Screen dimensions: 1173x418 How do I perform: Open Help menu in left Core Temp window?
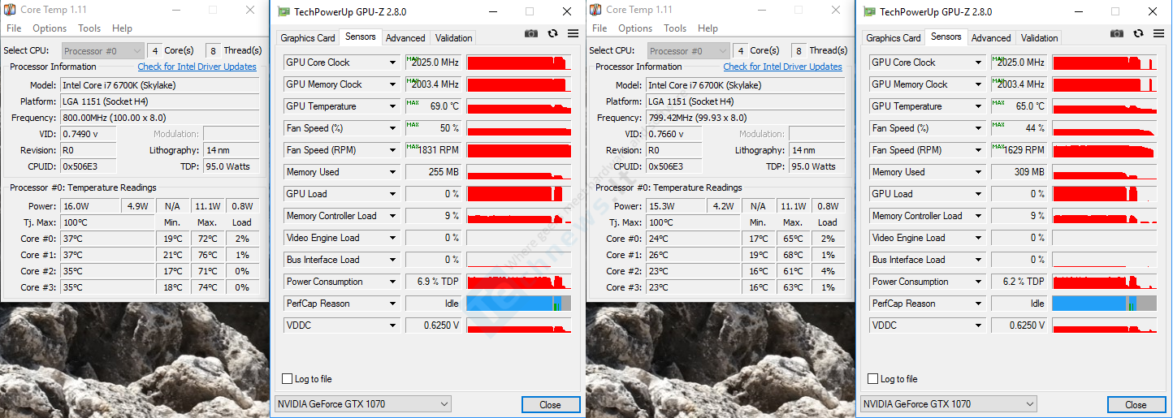(x=122, y=28)
